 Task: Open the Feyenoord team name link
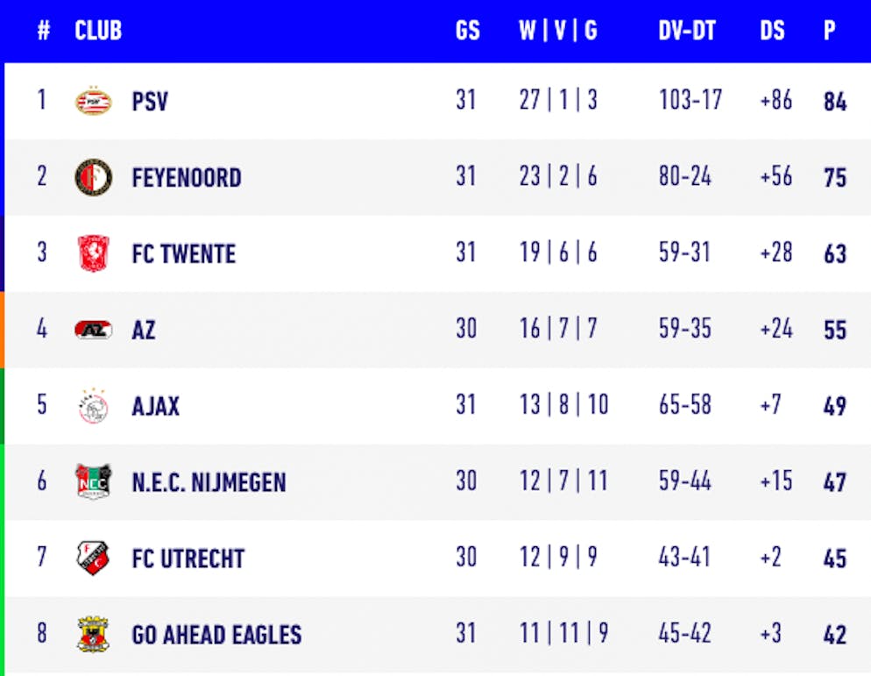coord(186,178)
